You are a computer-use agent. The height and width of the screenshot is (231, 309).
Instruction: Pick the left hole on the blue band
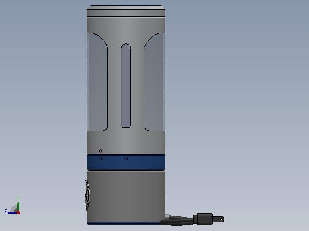101,158
